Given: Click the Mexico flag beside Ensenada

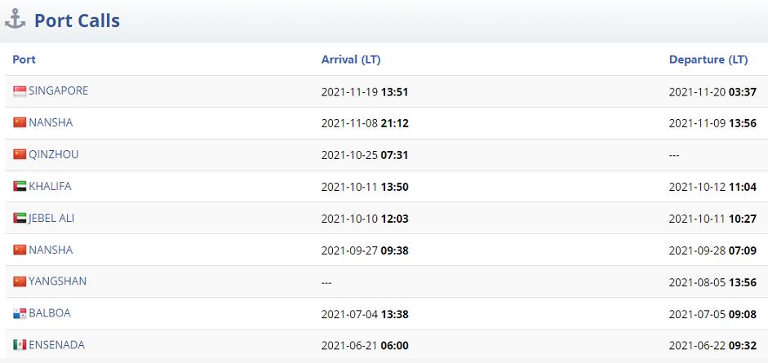Looking at the screenshot, I should tap(20, 345).
